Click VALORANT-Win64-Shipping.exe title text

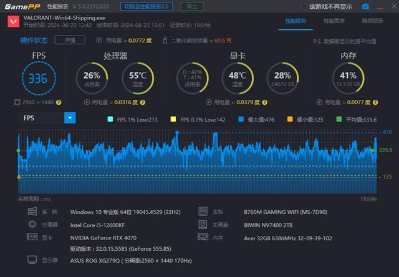click(x=64, y=18)
